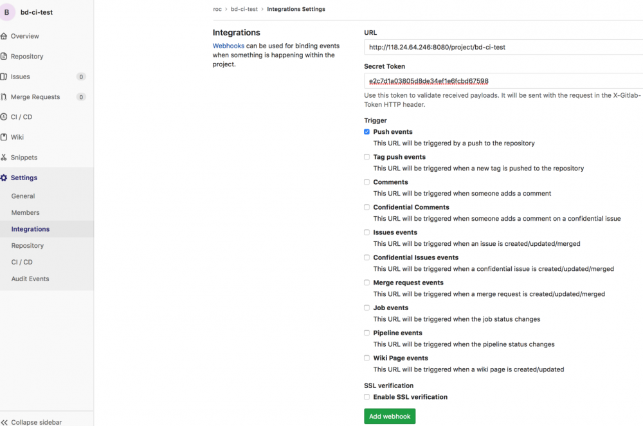Follow the Webhooks help link
The height and width of the screenshot is (426, 643).
[228, 46]
